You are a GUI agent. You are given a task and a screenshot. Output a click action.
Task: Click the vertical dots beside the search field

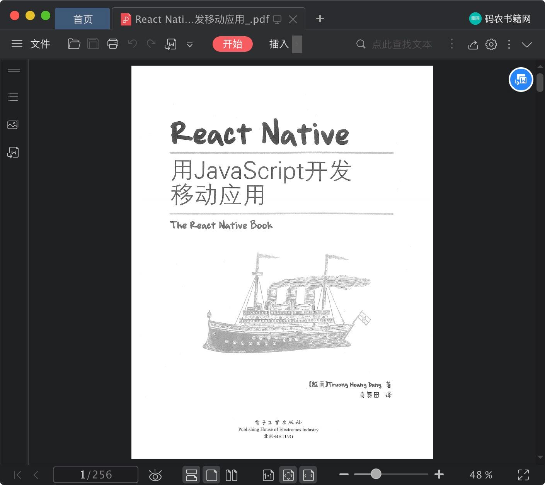[451, 44]
